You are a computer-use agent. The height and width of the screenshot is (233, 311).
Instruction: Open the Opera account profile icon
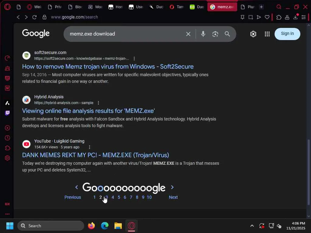coord(287,17)
